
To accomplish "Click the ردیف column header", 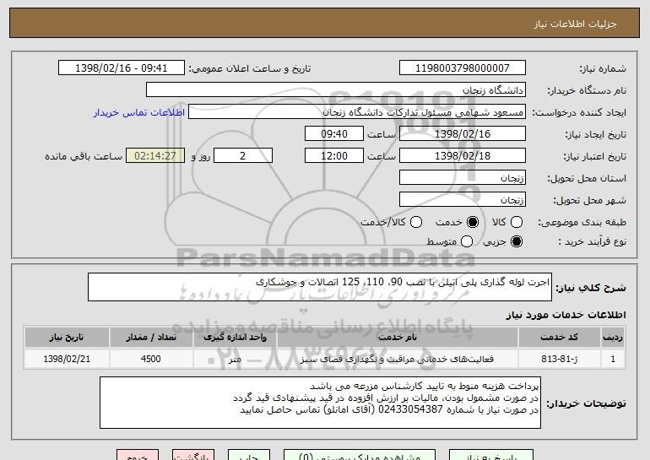I will click(x=613, y=338).
